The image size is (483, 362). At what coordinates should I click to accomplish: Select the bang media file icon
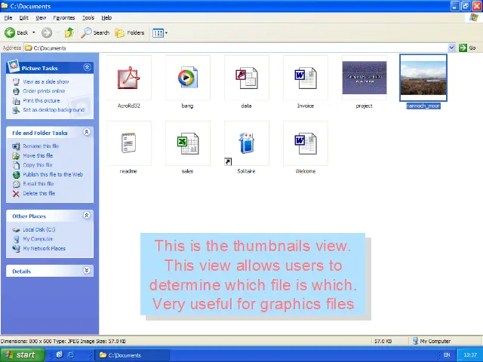coord(187,78)
